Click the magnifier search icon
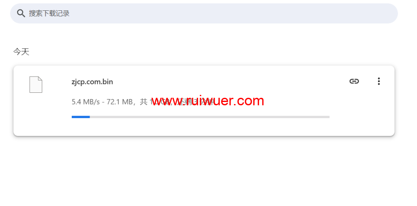The height and width of the screenshot is (206, 417). pos(21,13)
